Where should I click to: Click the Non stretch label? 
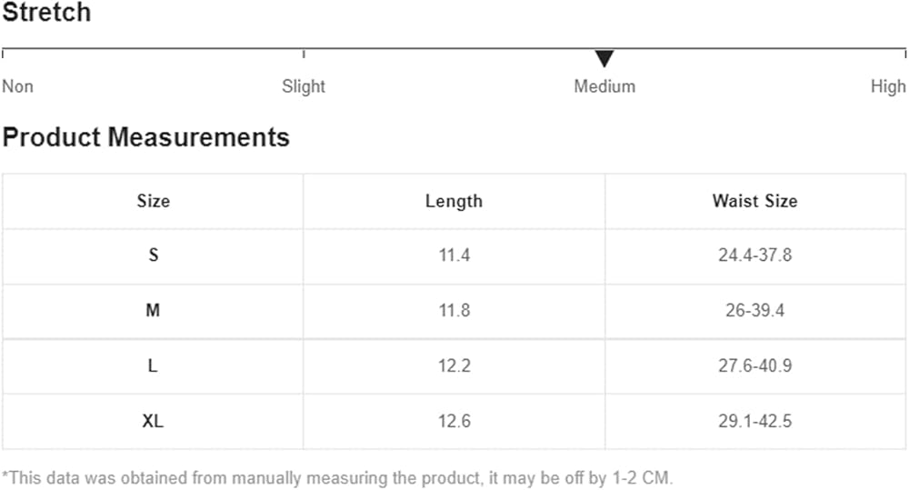[17, 86]
